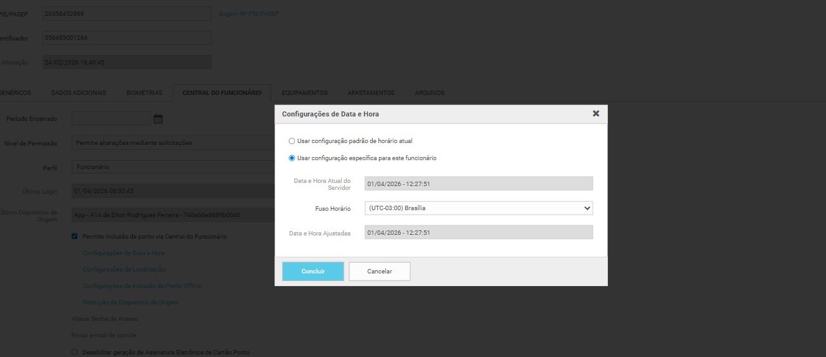Screen dimensions: 826x357
Task: Open the Afastamentos tab
Action: pos(371,93)
